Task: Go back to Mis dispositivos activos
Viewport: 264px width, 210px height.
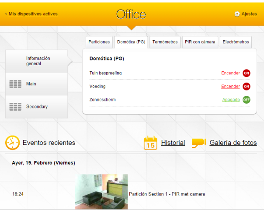Action: pyautogui.click(x=33, y=14)
